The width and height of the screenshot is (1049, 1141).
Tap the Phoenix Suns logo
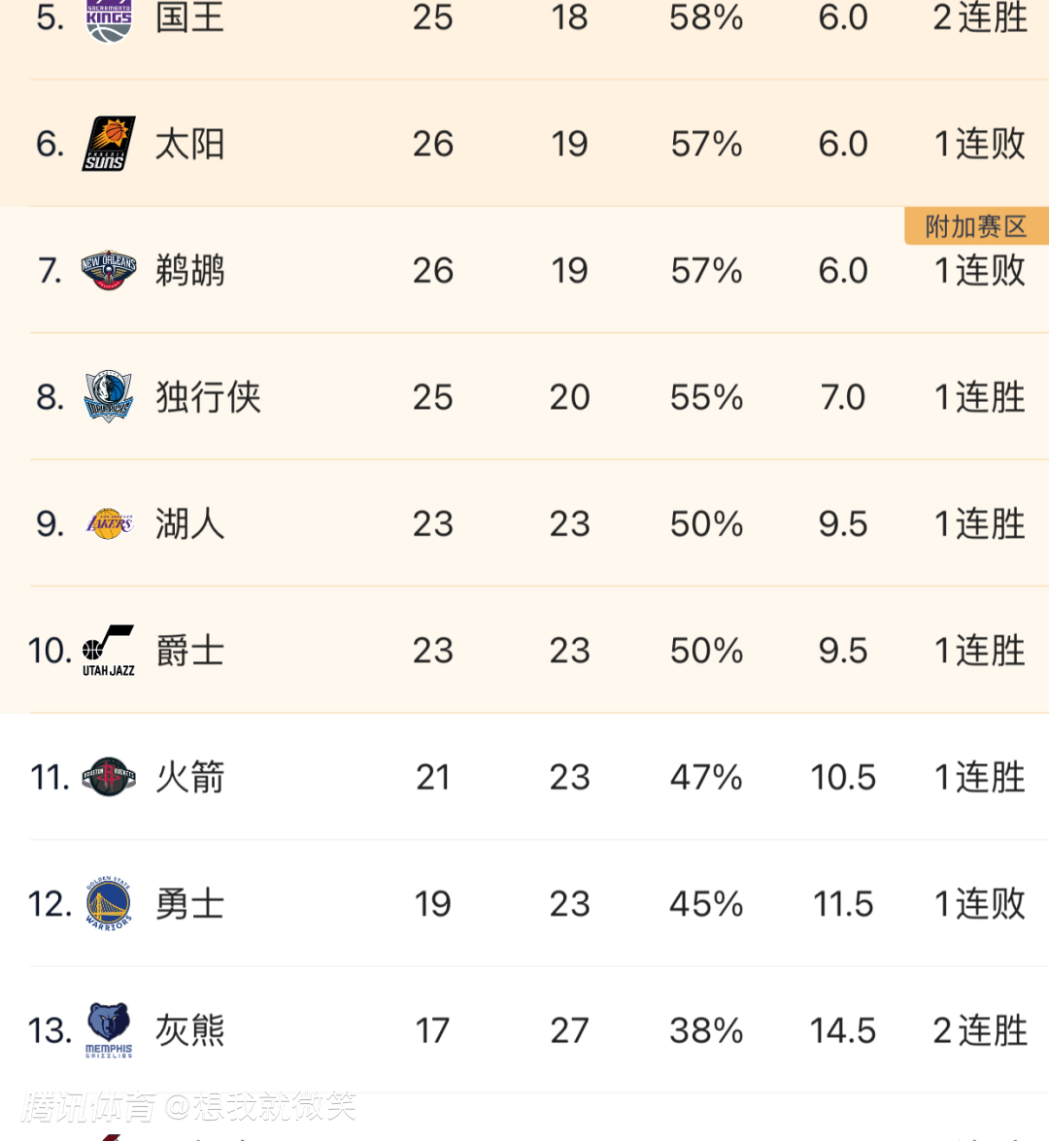109,144
